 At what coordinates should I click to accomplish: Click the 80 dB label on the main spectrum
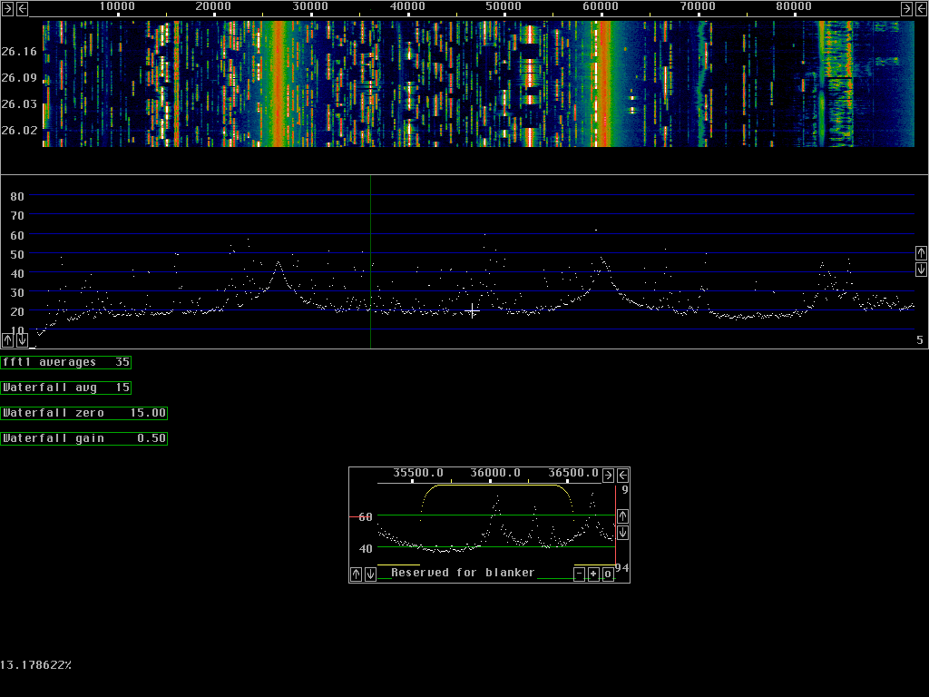click(17, 196)
